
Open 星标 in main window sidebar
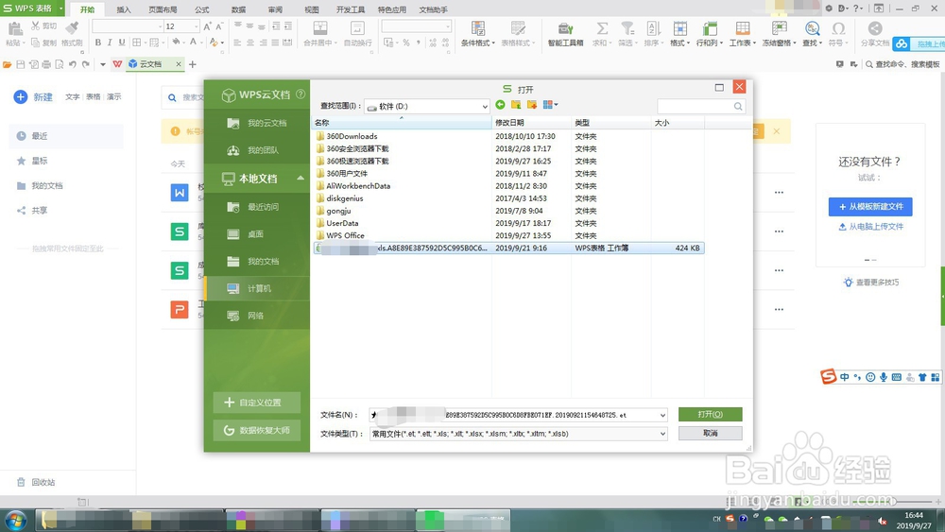(66, 161)
